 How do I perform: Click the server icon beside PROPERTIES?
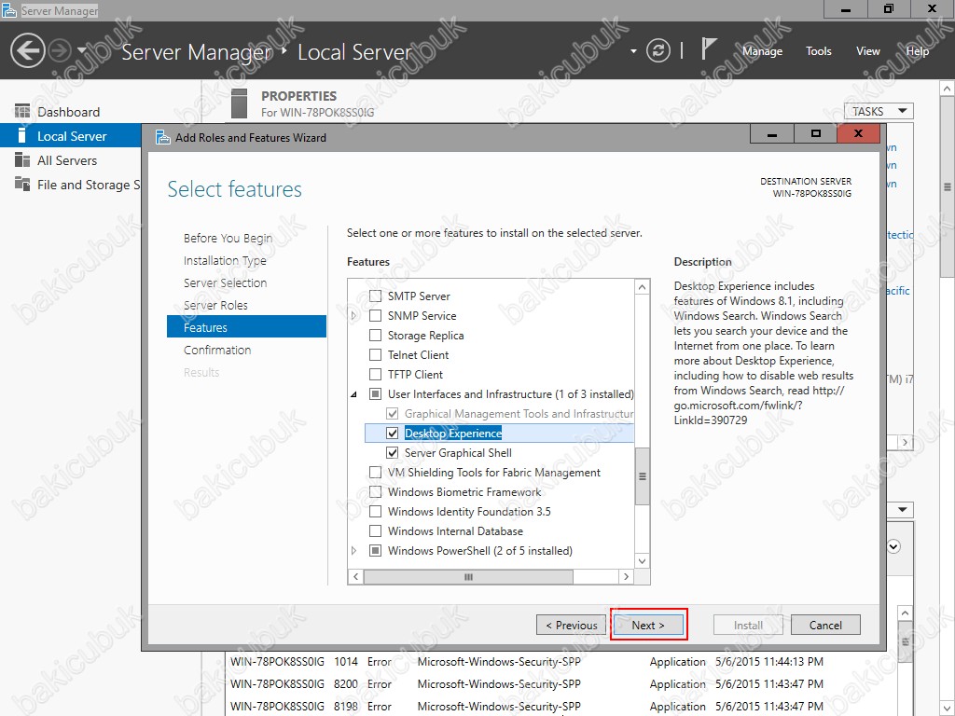coord(240,103)
